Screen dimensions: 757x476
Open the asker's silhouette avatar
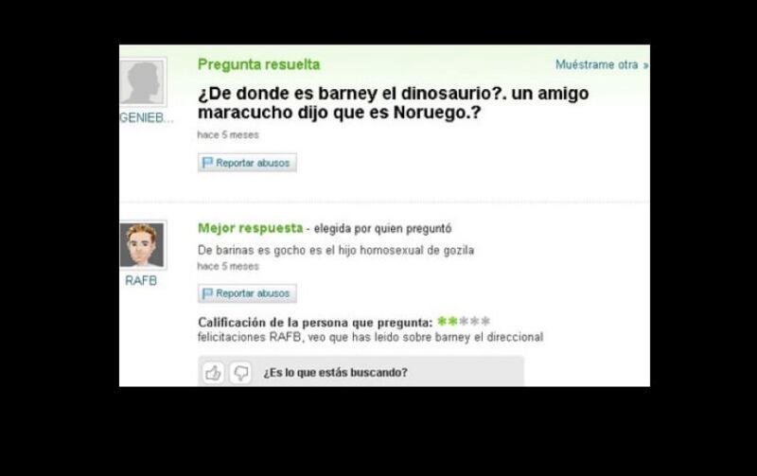click(x=143, y=82)
